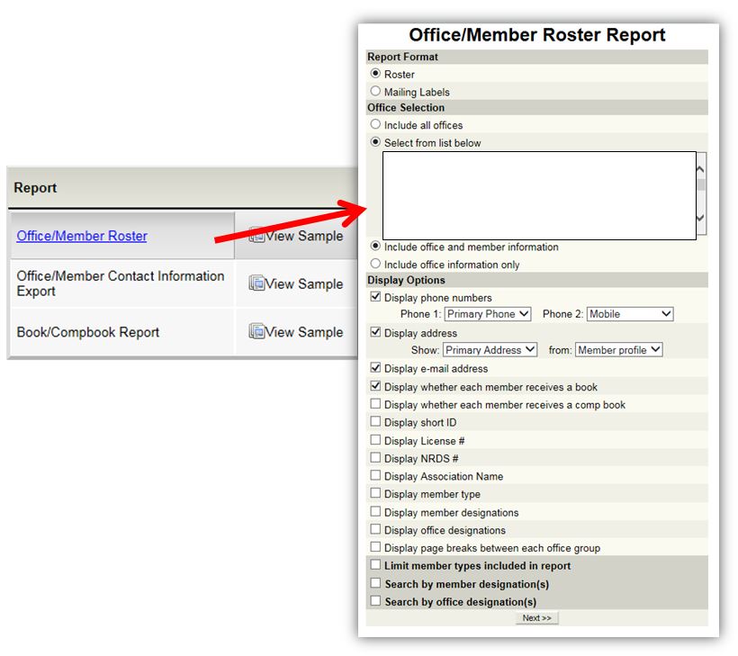Click Office/Member Contact Information Export row text
738x656 pixels.
121,283
